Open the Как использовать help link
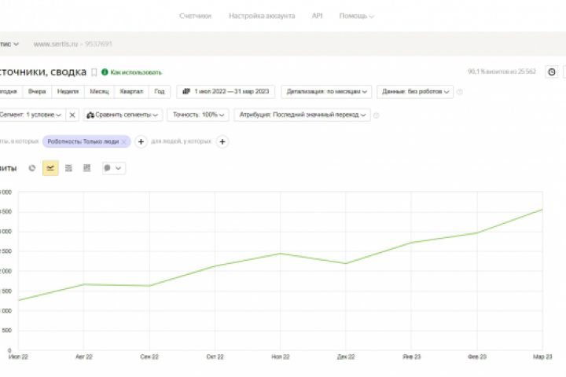This screenshot has width=566, height=377. click(x=136, y=72)
